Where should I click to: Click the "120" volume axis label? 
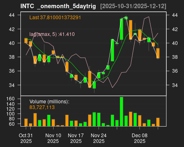(11, 109)
